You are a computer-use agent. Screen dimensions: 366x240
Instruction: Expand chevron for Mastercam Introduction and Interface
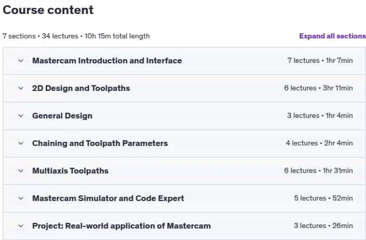21,61
